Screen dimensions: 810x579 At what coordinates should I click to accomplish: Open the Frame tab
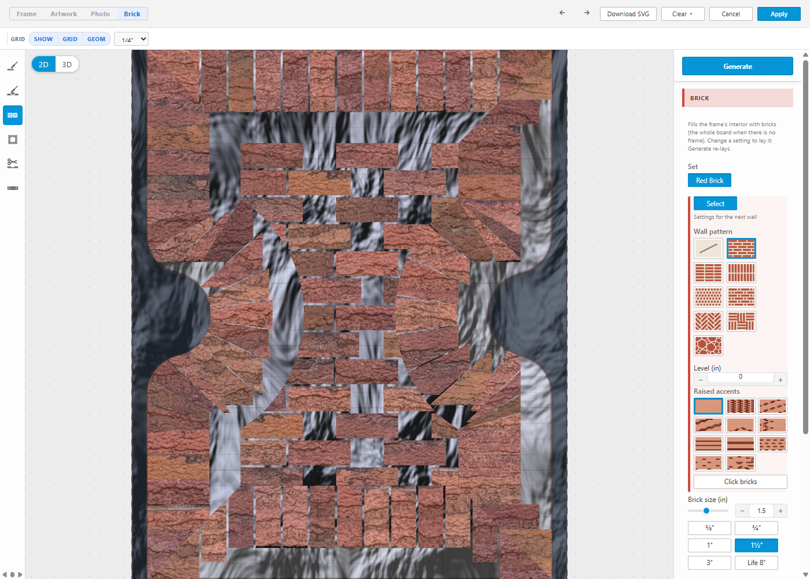pos(27,14)
